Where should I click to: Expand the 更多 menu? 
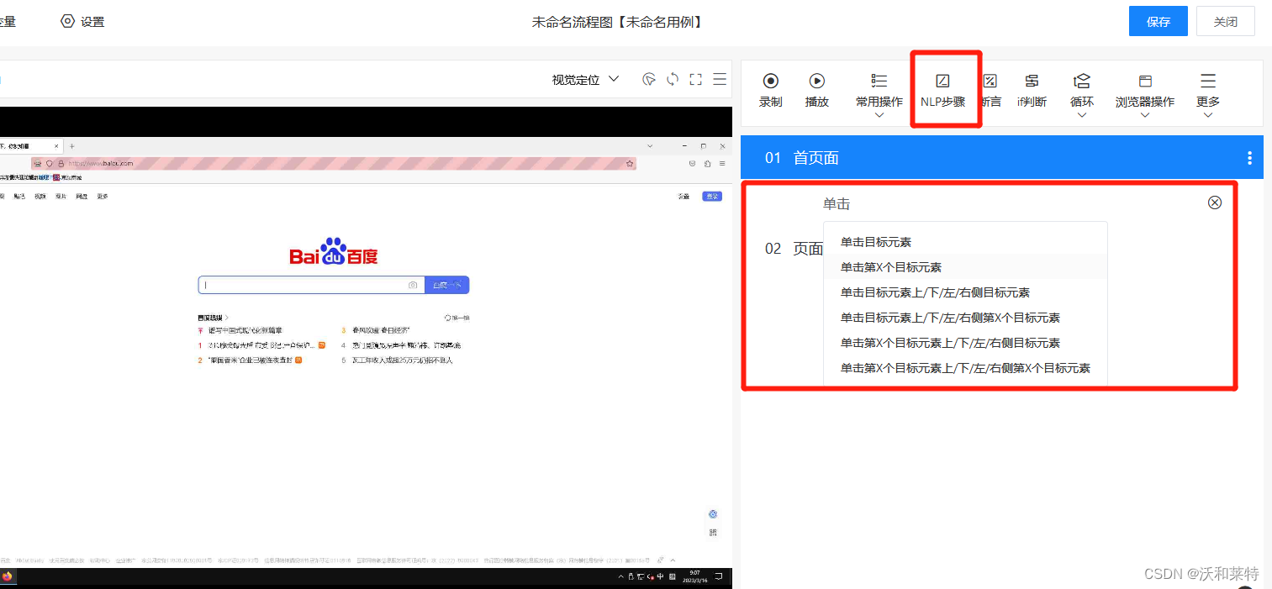coord(1208,94)
